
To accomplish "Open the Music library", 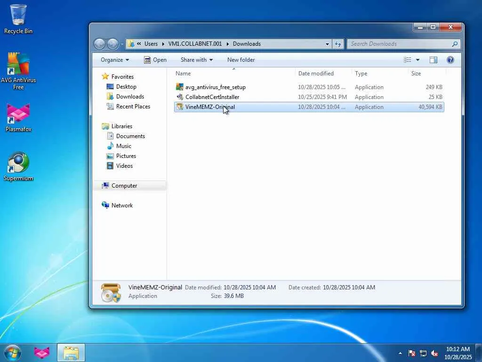I will (x=124, y=146).
